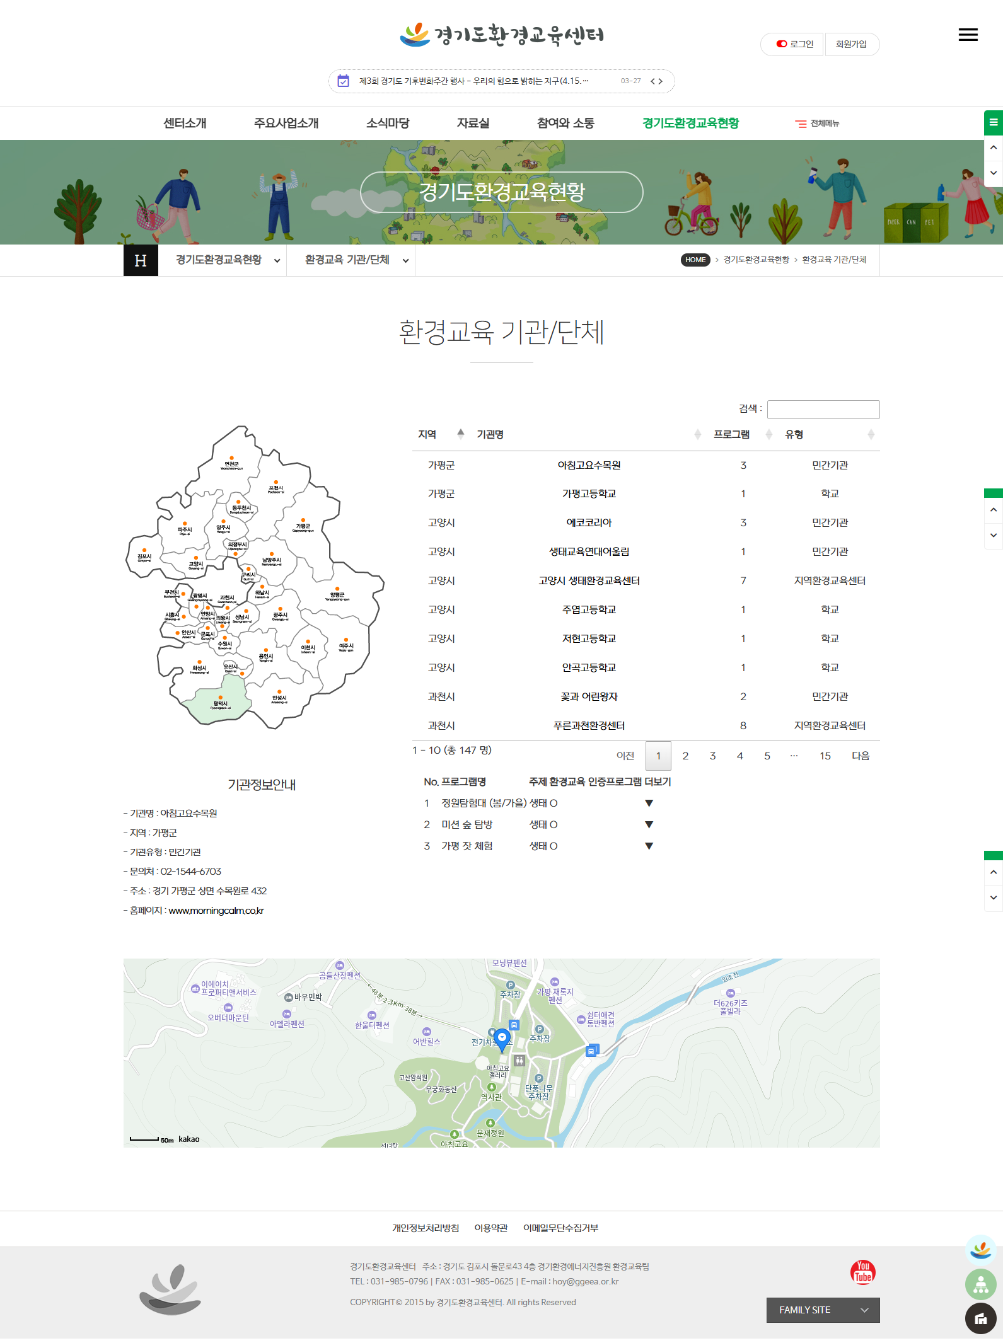Open the 자료실 menu
The image size is (1003, 1343).
click(x=473, y=123)
